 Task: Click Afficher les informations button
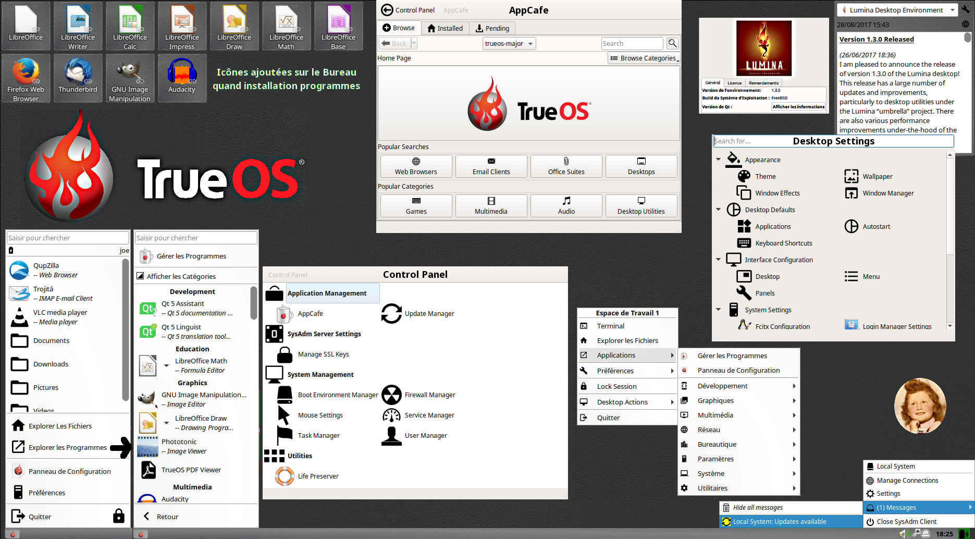[798, 107]
